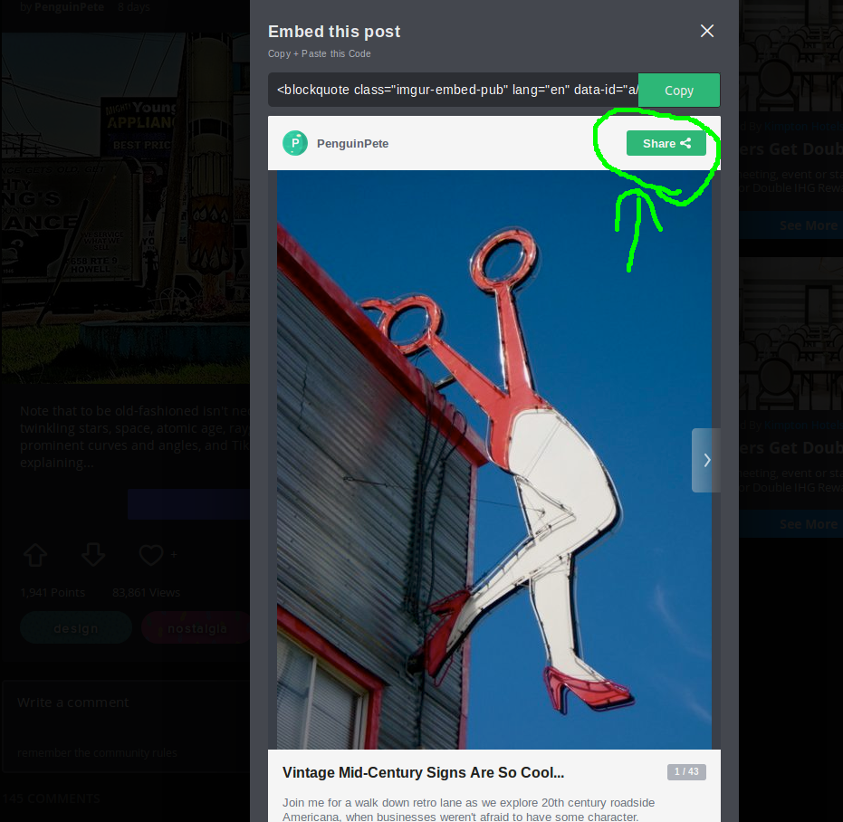Open the PenguinPete author link in the post header
This screenshot has width=843, height=822.
tap(68, 6)
